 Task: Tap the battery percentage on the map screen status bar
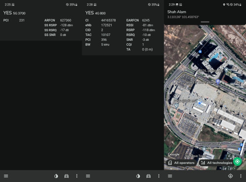pyautogui.click(x=236, y=4)
